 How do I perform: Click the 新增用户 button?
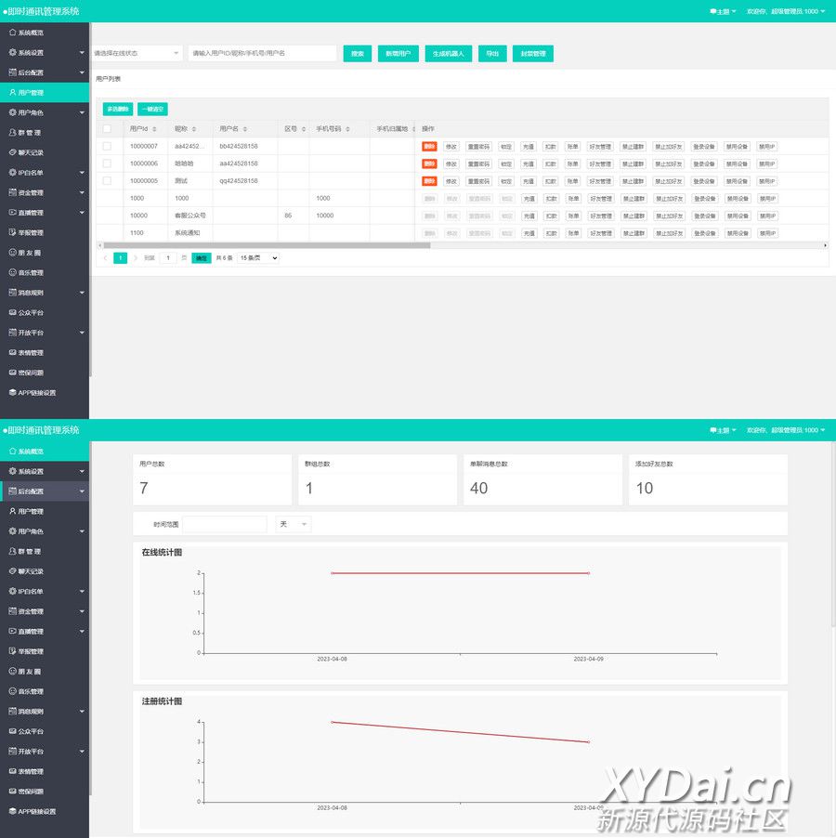pyautogui.click(x=398, y=54)
